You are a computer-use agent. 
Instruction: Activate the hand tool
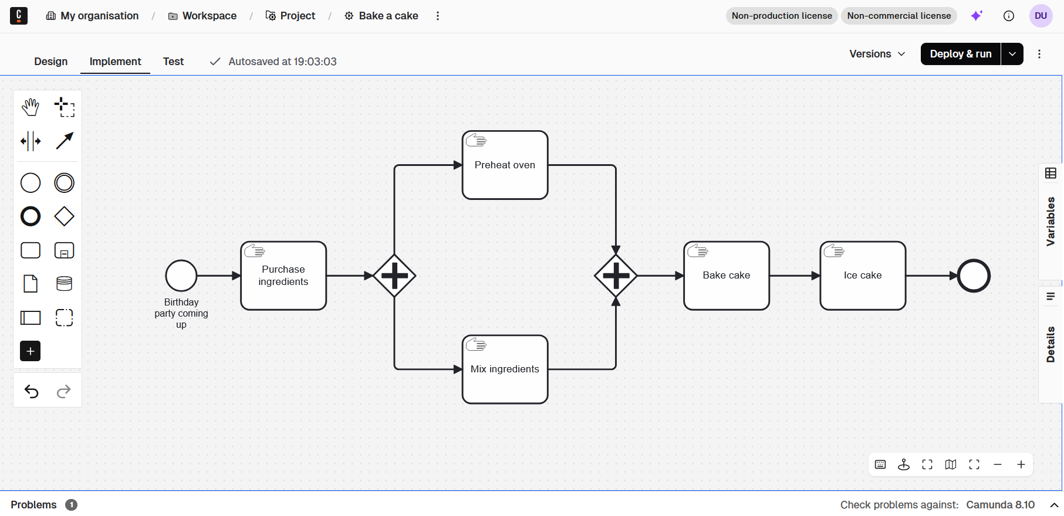point(31,107)
